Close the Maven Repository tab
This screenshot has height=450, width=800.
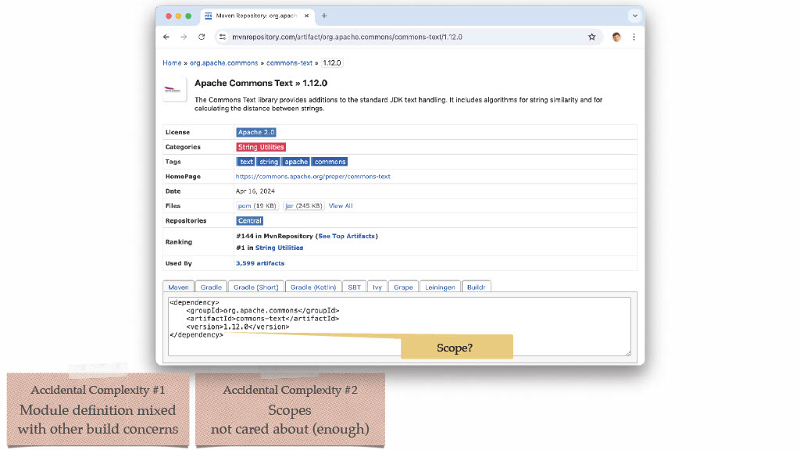(306, 16)
